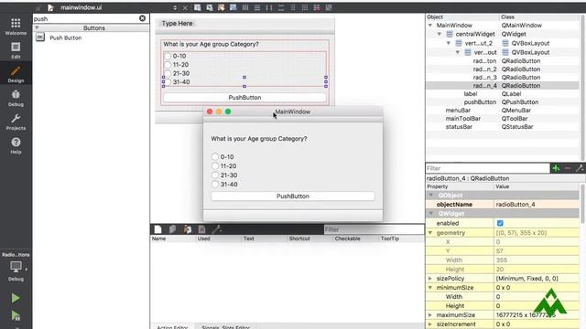Viewport: 586px width, 329px height.
Task: Click the copy action icon
Action: 172,229
